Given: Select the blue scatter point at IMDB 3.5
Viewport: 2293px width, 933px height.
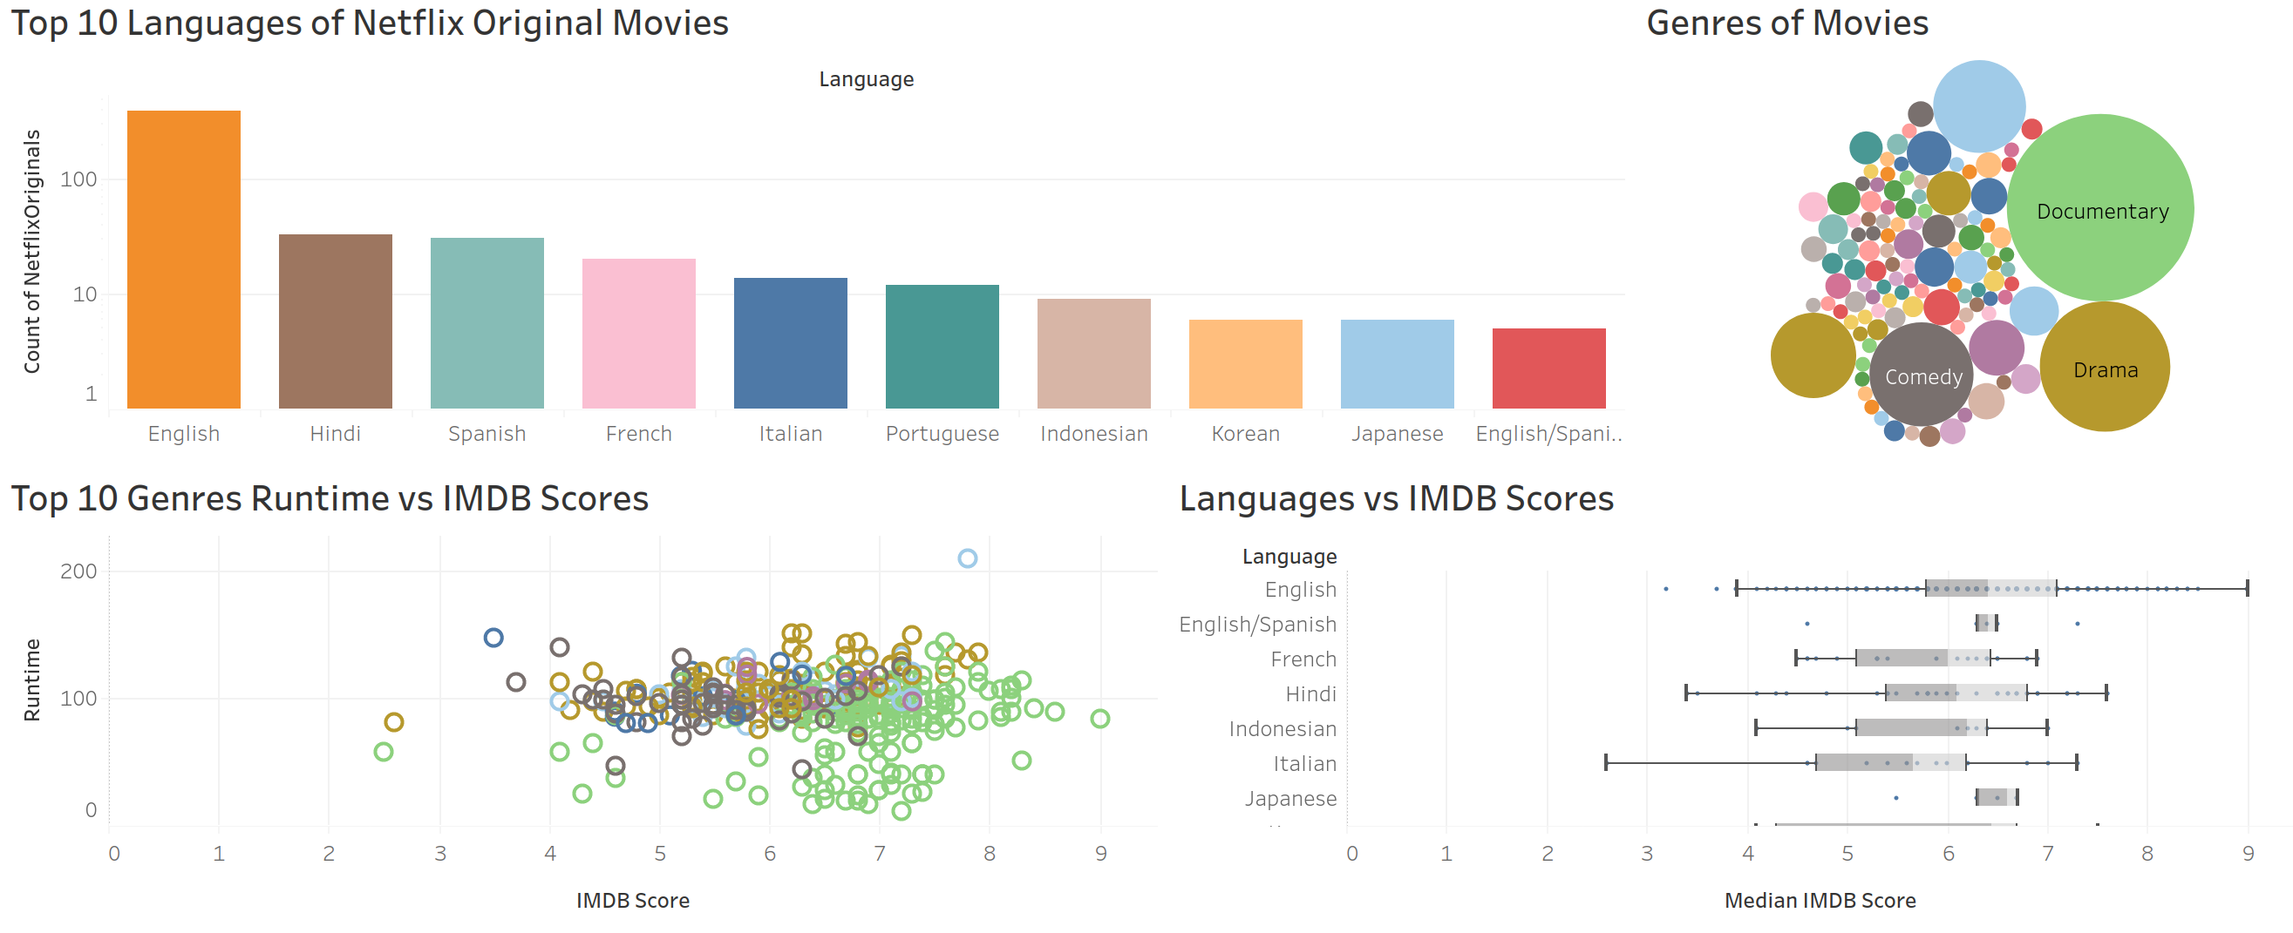Looking at the screenshot, I should [493, 638].
